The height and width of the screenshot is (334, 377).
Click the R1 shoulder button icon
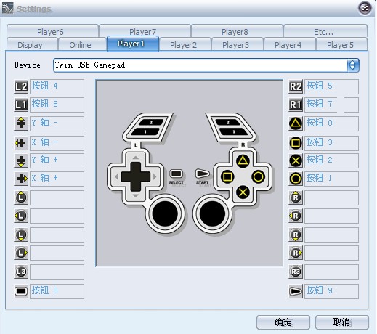296,105
